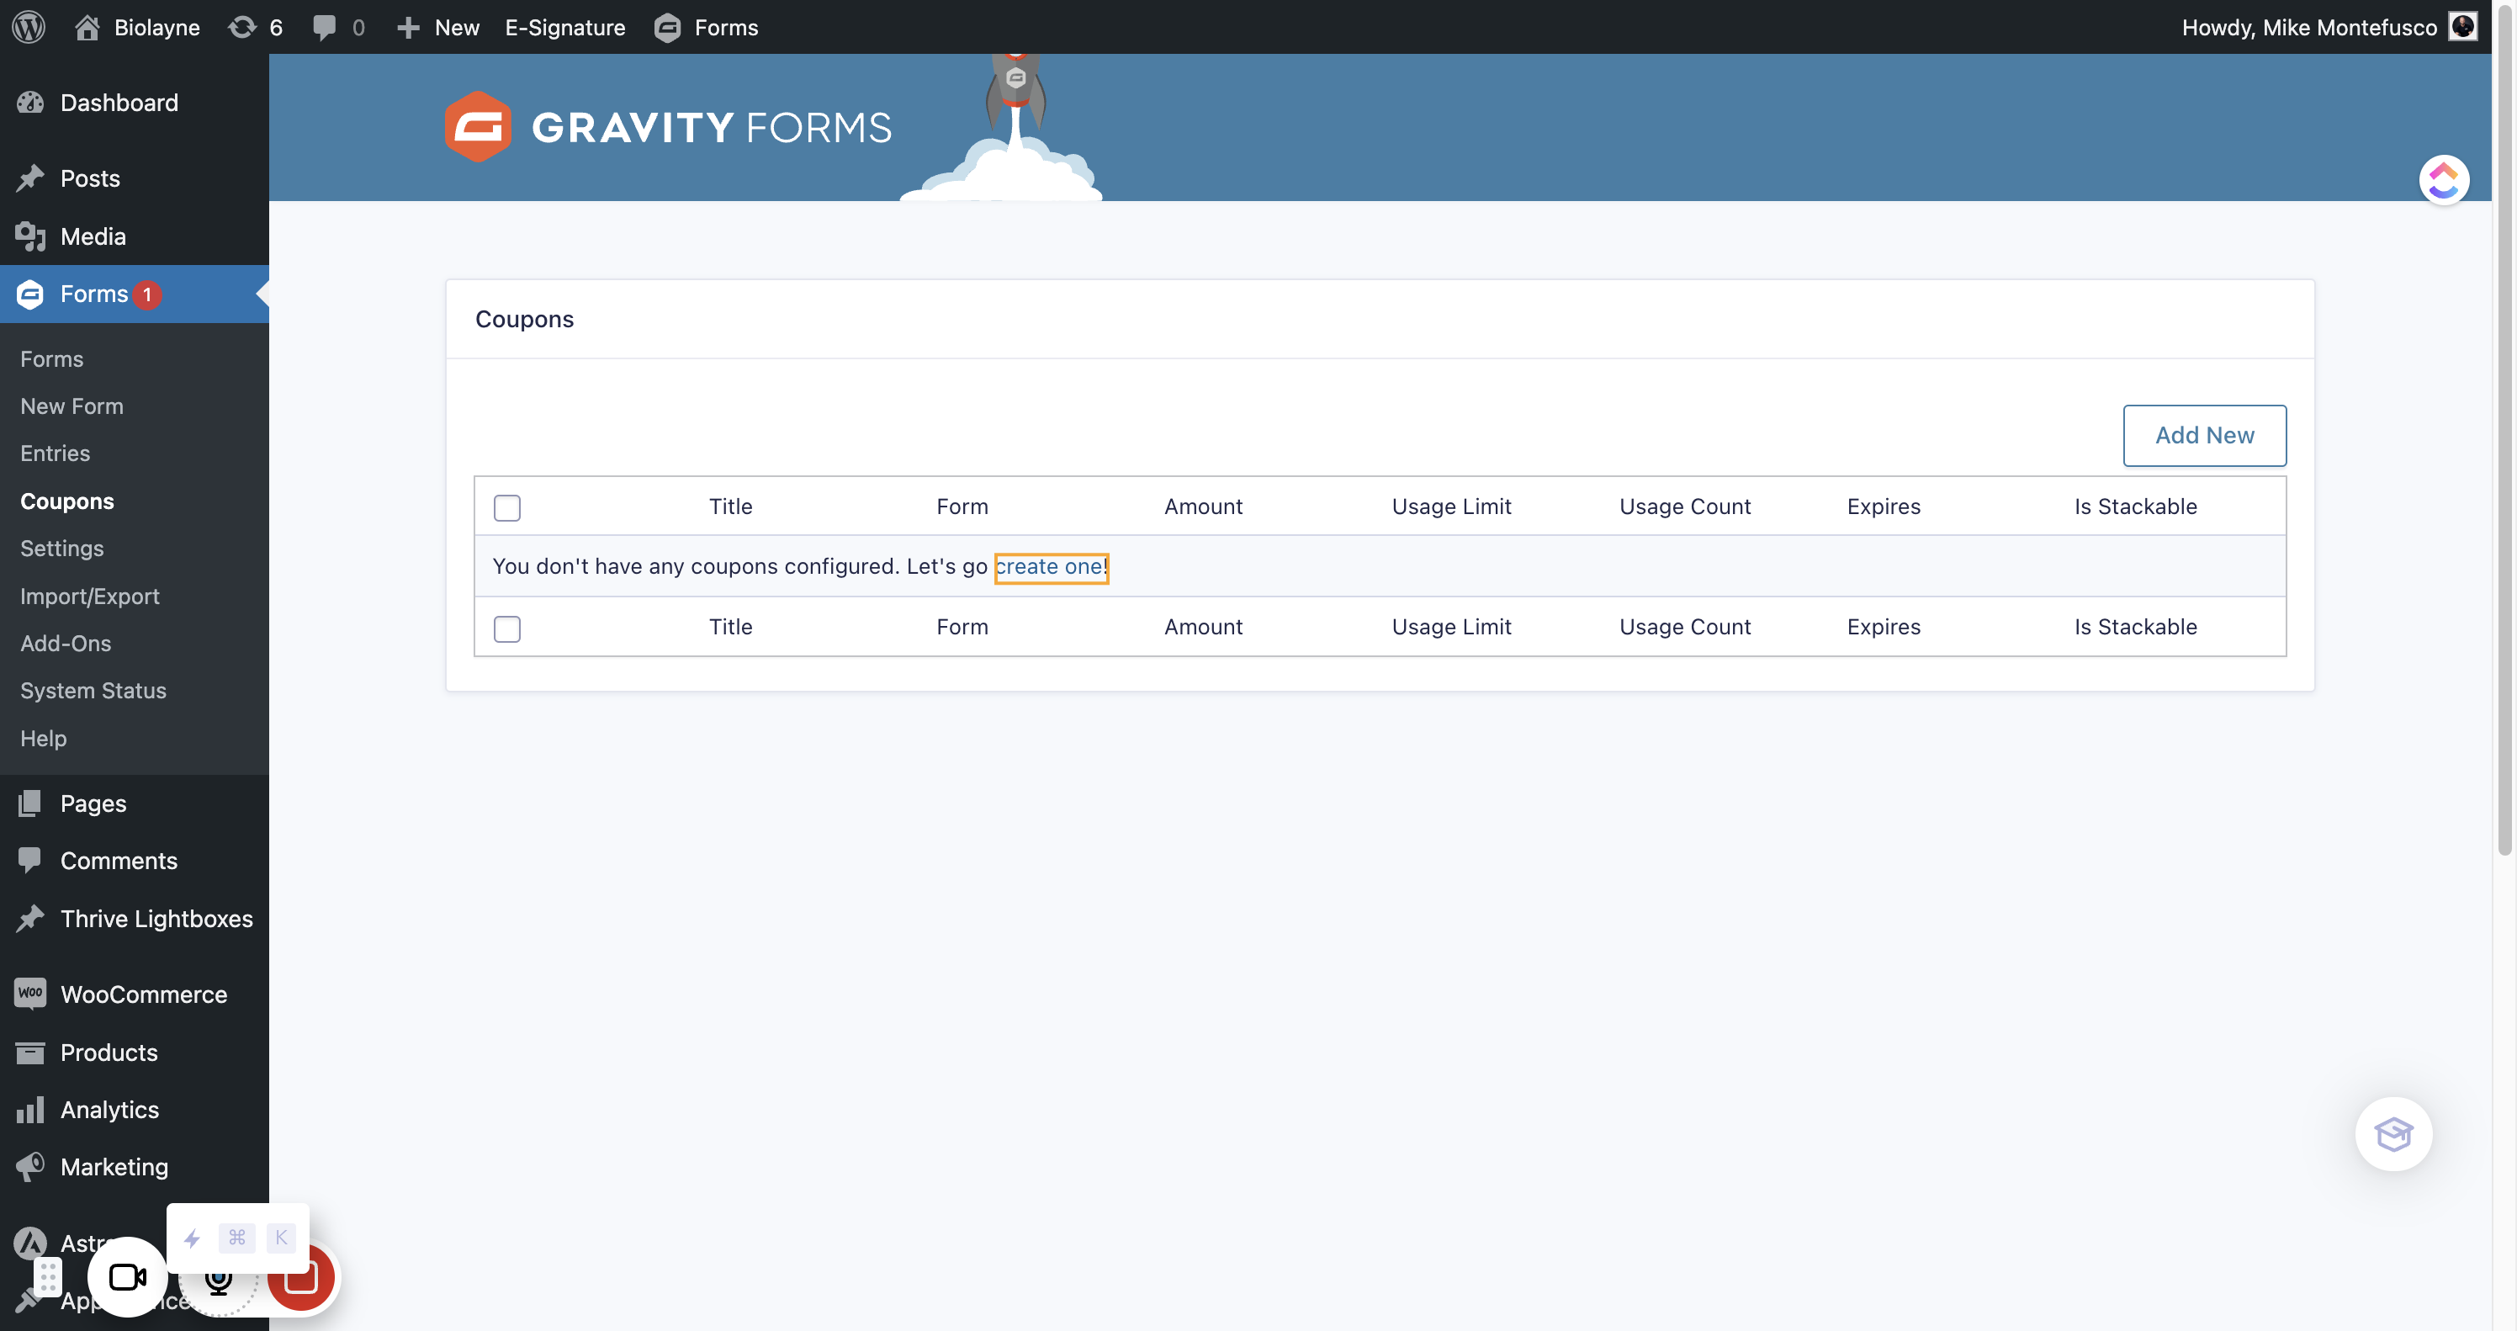
Task: Open the Forms submenu item
Action: pyautogui.click(x=52, y=358)
